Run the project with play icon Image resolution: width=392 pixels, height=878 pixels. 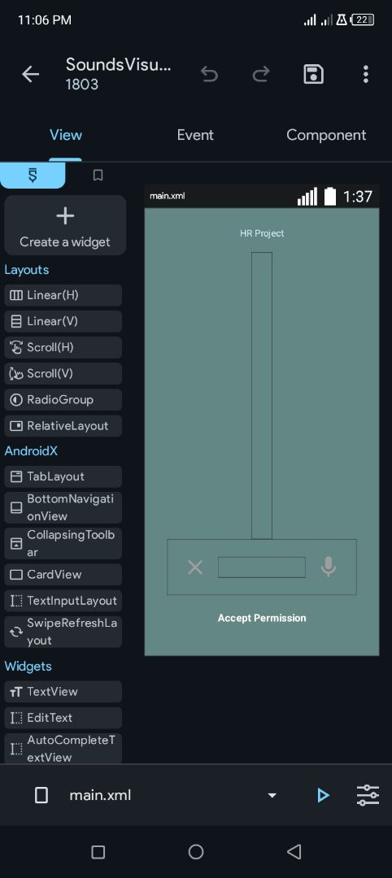[x=323, y=795]
